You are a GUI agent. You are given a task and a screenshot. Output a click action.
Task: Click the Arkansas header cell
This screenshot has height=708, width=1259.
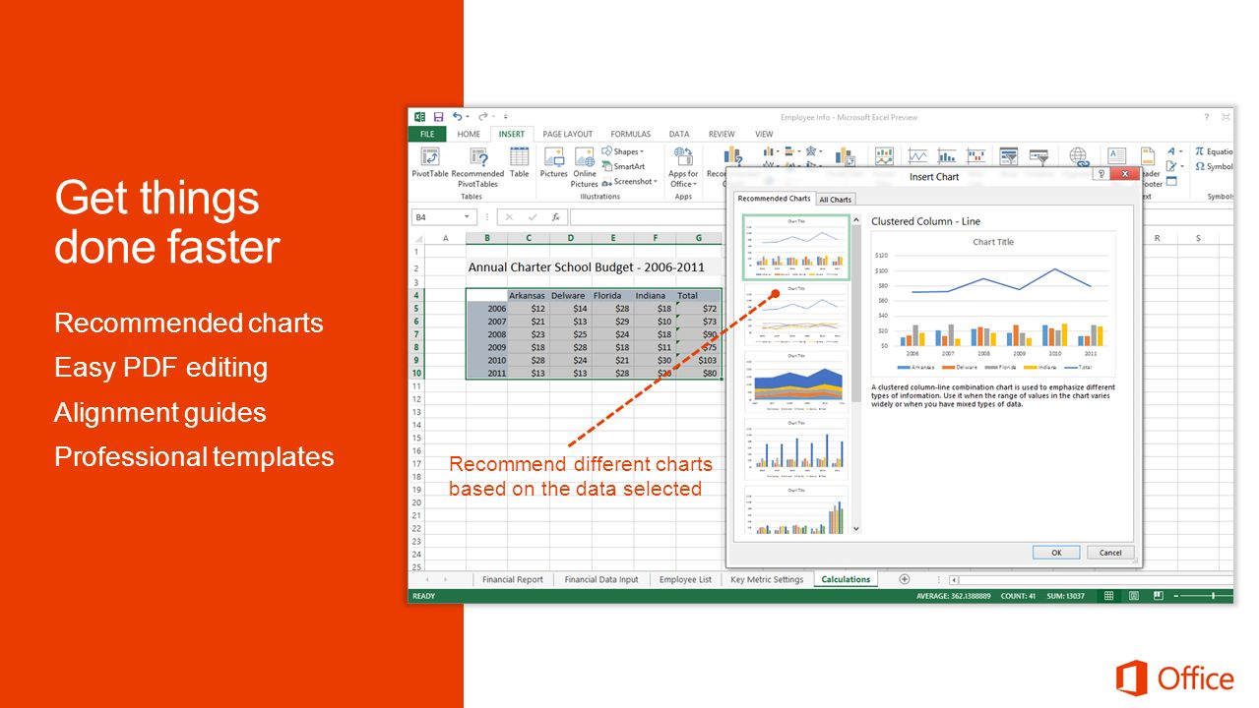[x=528, y=295]
